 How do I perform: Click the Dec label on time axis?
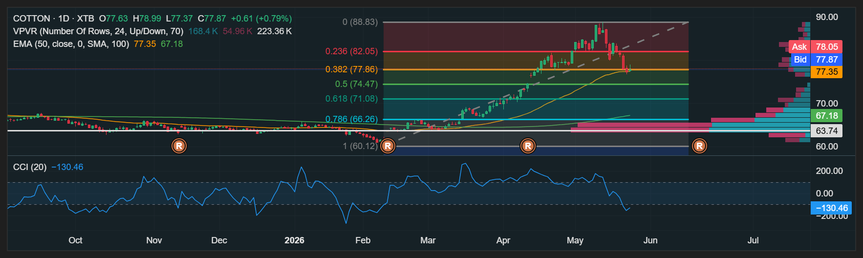[x=219, y=240]
